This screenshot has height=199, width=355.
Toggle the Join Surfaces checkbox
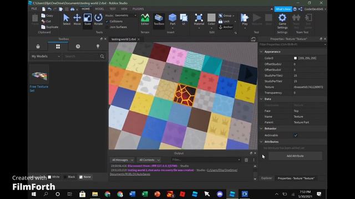[x=107, y=27]
